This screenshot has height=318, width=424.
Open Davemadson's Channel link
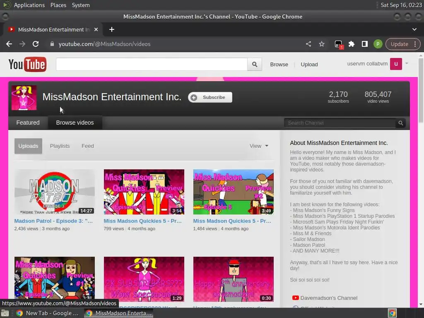[x=329, y=298]
